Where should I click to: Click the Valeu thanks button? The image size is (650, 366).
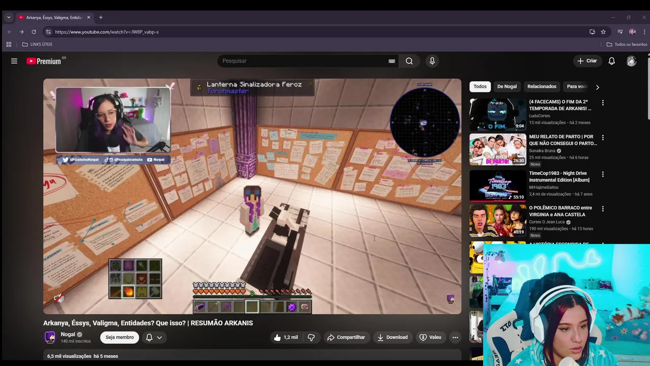(430, 338)
